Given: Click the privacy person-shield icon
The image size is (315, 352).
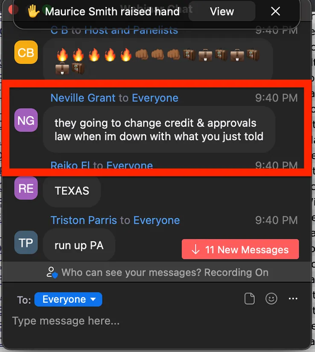Looking at the screenshot, I should (x=52, y=272).
